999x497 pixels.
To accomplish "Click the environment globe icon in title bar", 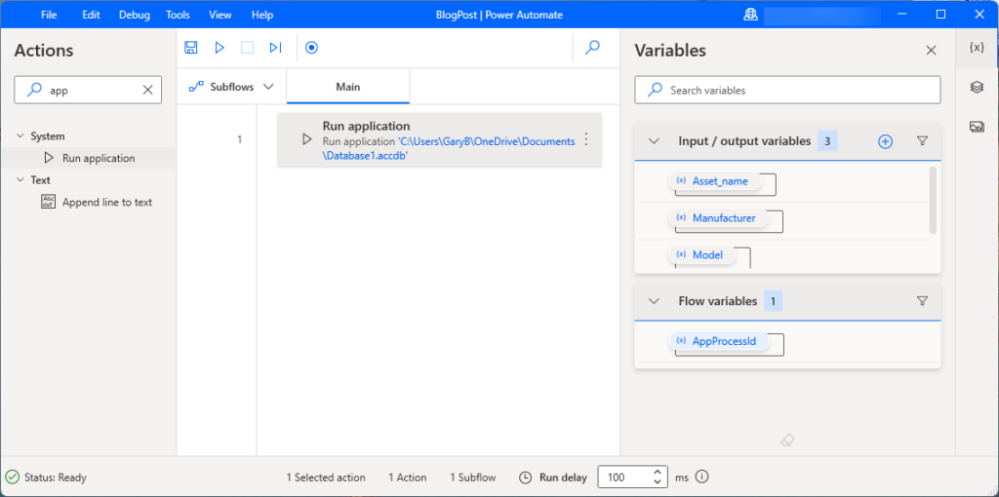I will (x=750, y=15).
